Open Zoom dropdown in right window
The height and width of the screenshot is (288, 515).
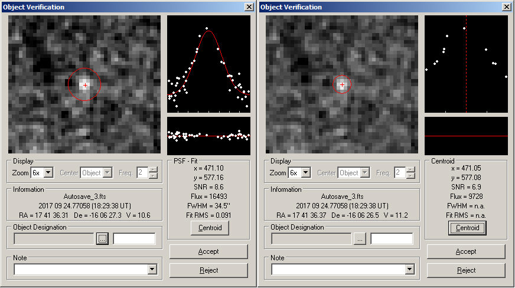[306, 172]
